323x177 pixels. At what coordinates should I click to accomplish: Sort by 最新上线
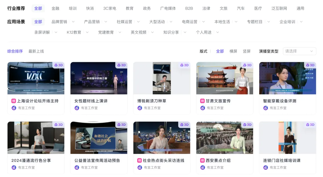tap(36, 51)
